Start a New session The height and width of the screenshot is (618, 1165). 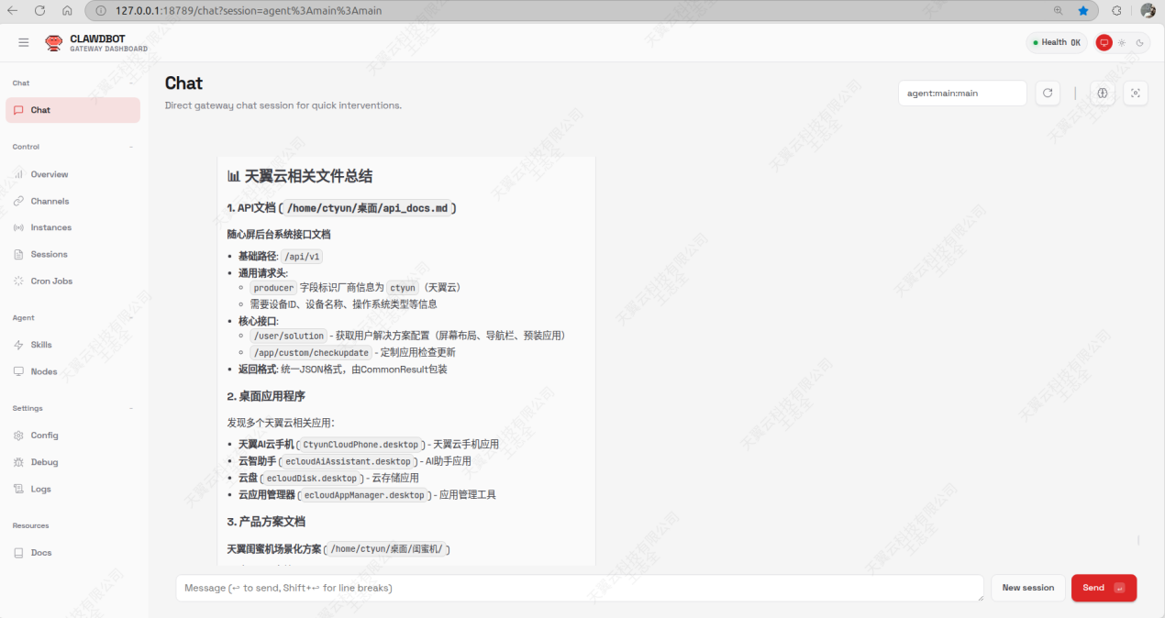(1027, 588)
